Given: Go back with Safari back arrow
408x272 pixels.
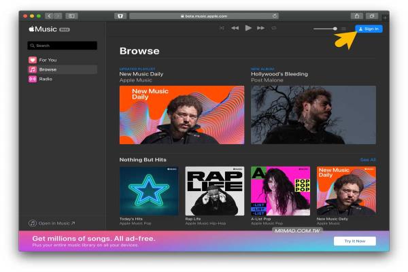Looking at the screenshot, I should point(49,16).
